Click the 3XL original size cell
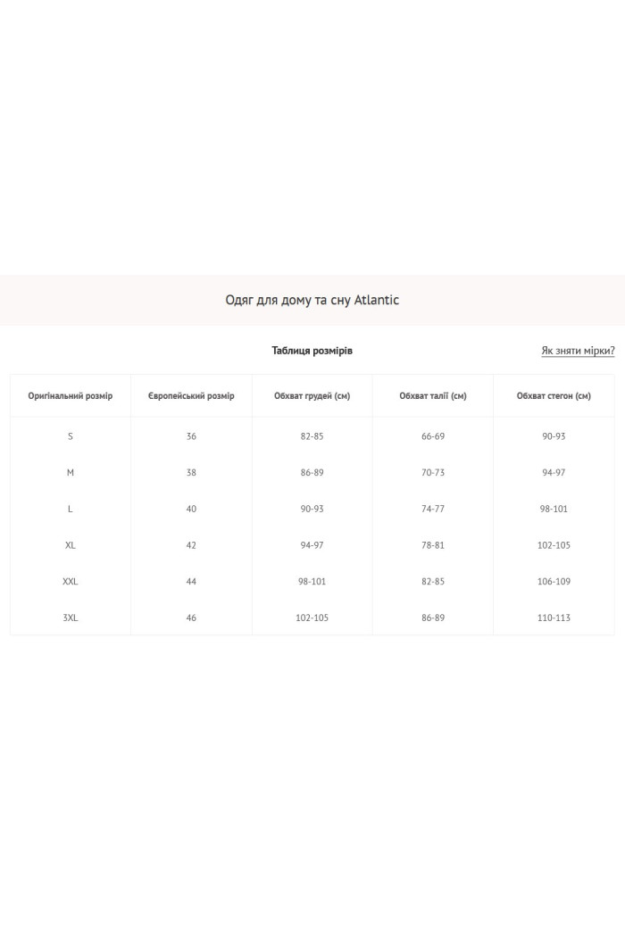625x937 pixels. click(x=71, y=618)
